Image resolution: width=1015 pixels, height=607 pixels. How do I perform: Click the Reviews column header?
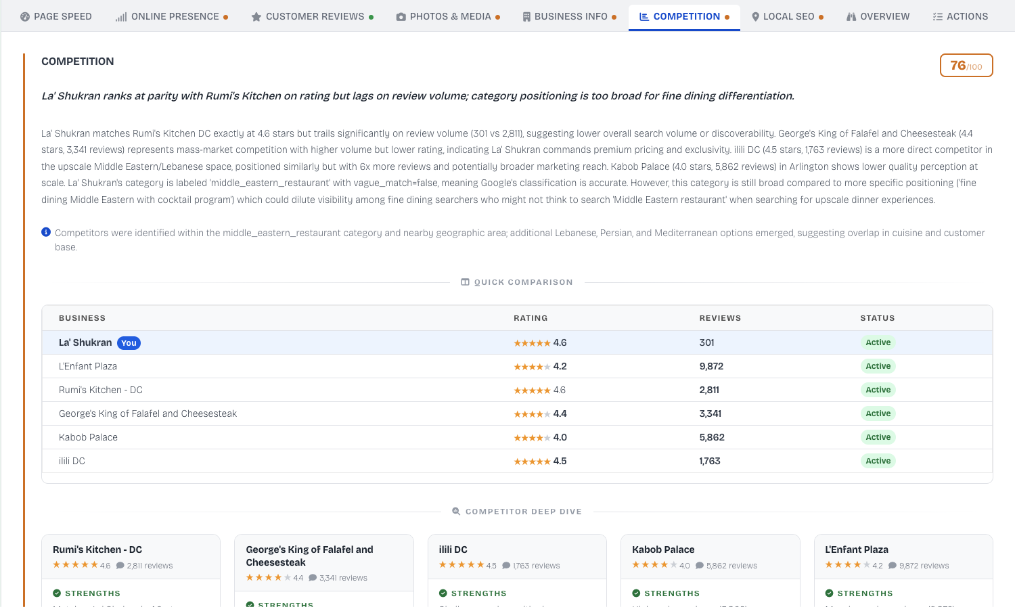(720, 318)
